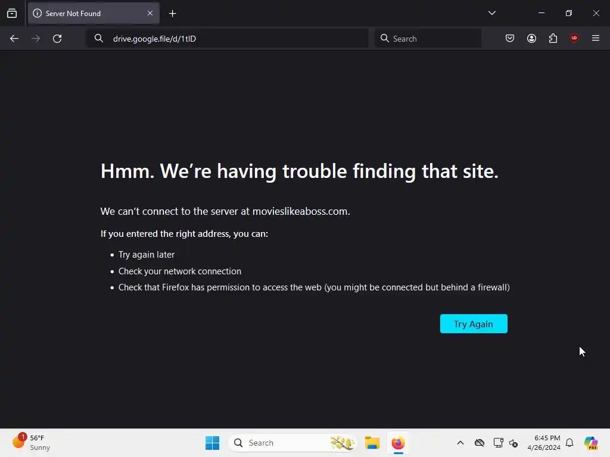The height and width of the screenshot is (457, 610).
Task: Close the Server Not Found tab
Action: point(150,13)
